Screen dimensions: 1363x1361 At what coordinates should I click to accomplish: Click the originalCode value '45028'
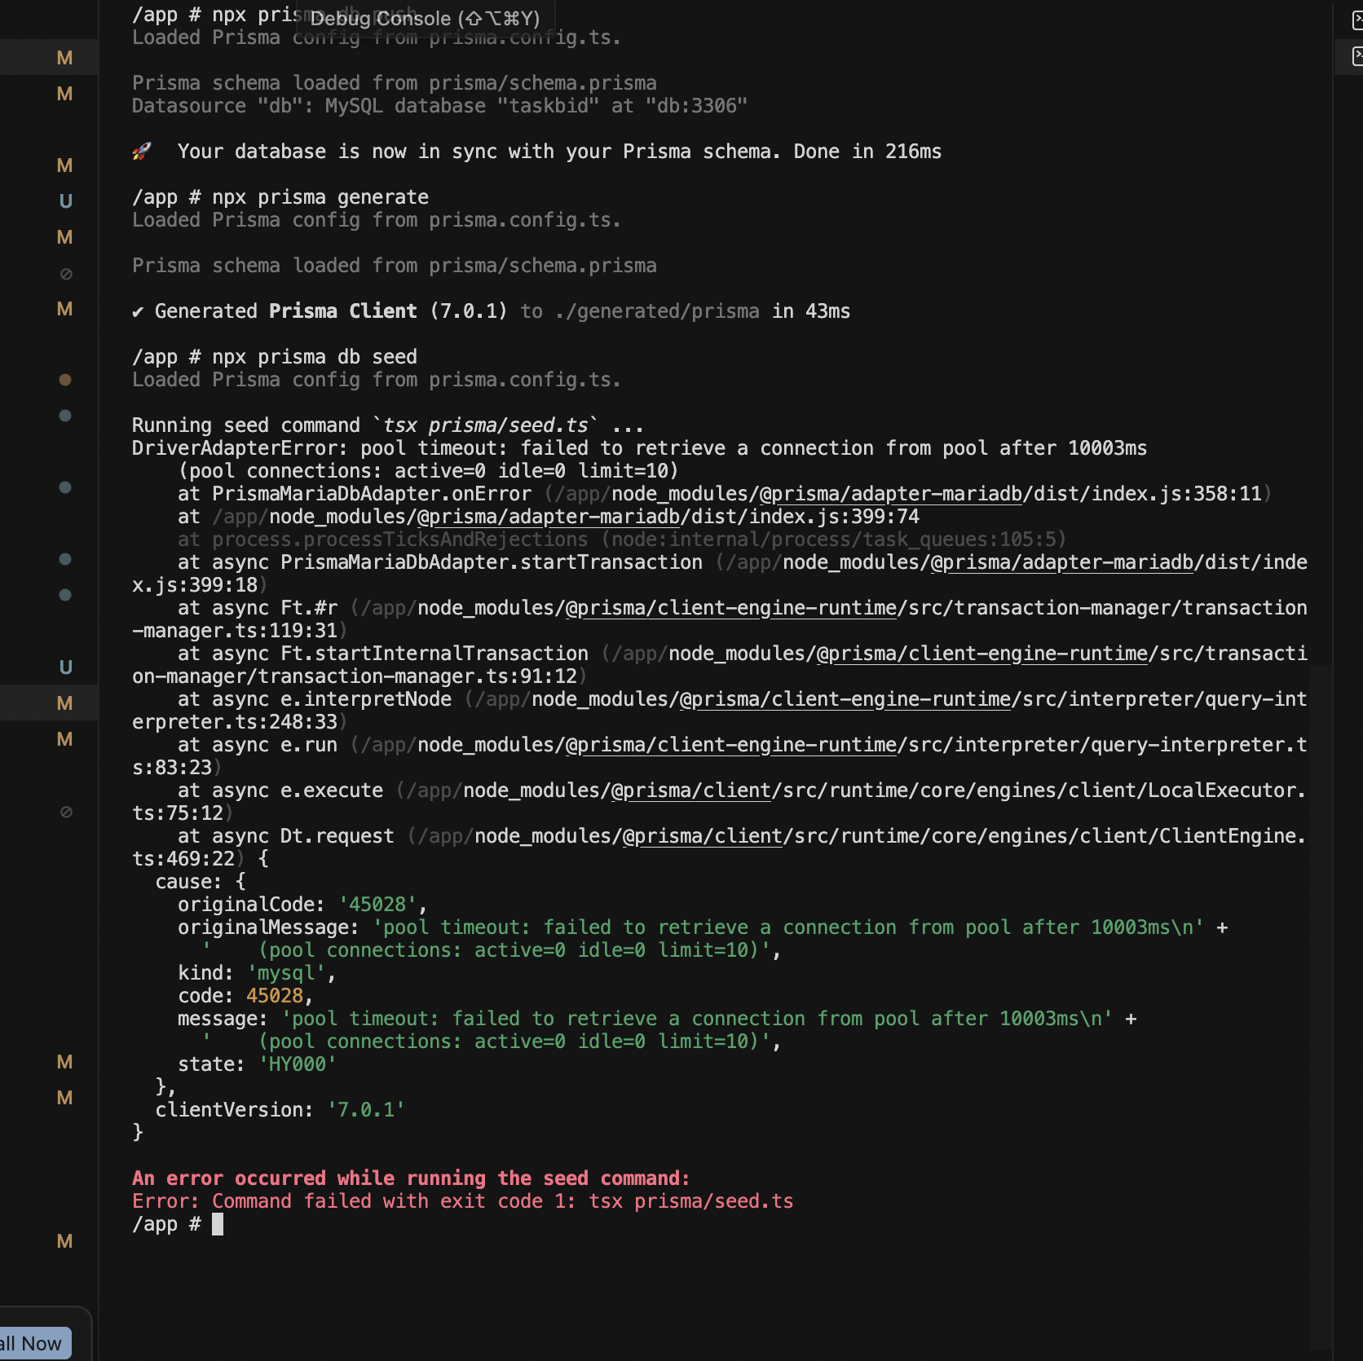377,905
